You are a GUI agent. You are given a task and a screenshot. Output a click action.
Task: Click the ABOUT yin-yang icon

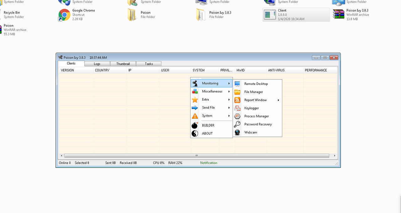tap(195, 133)
